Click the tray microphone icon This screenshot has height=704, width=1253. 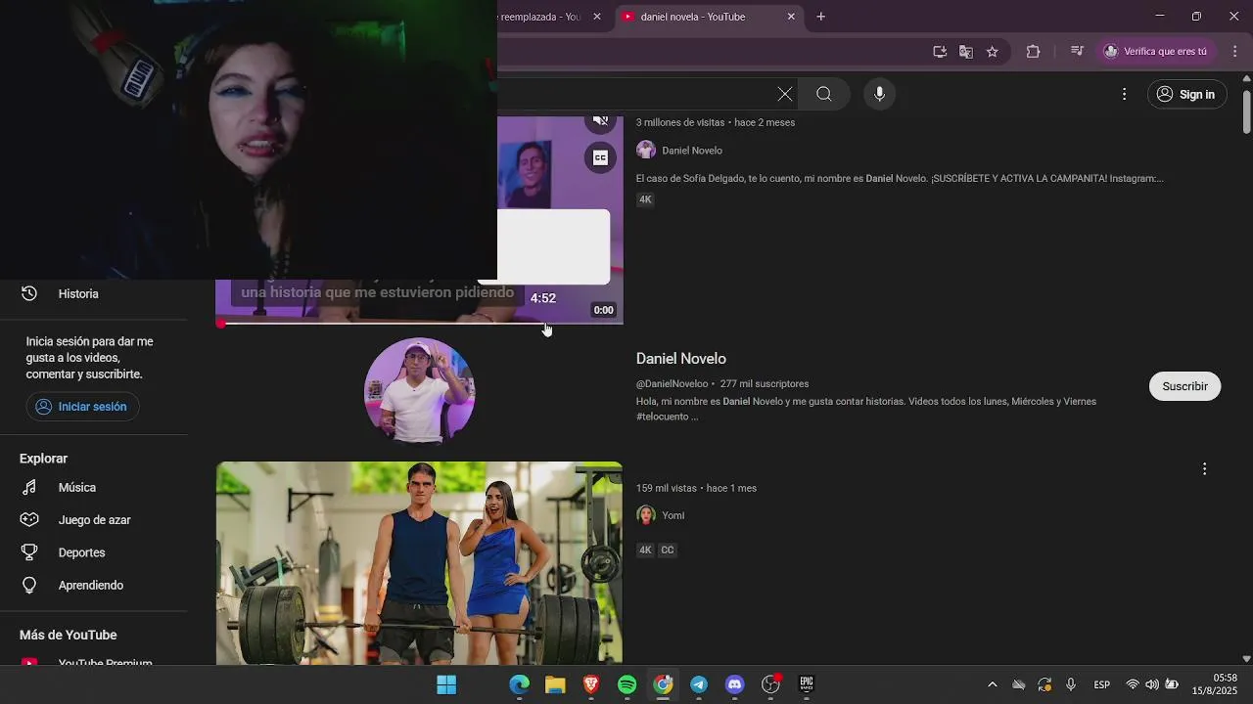pyautogui.click(x=1071, y=684)
